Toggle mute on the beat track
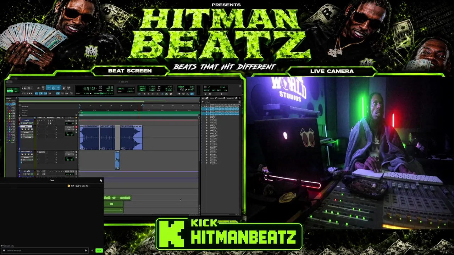The image size is (454, 255). point(32,129)
